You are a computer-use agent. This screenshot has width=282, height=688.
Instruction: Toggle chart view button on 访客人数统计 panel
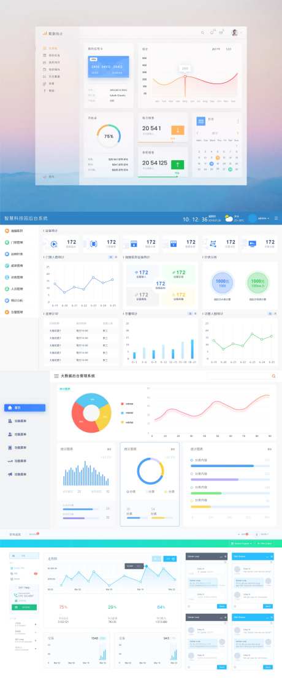click(x=269, y=314)
